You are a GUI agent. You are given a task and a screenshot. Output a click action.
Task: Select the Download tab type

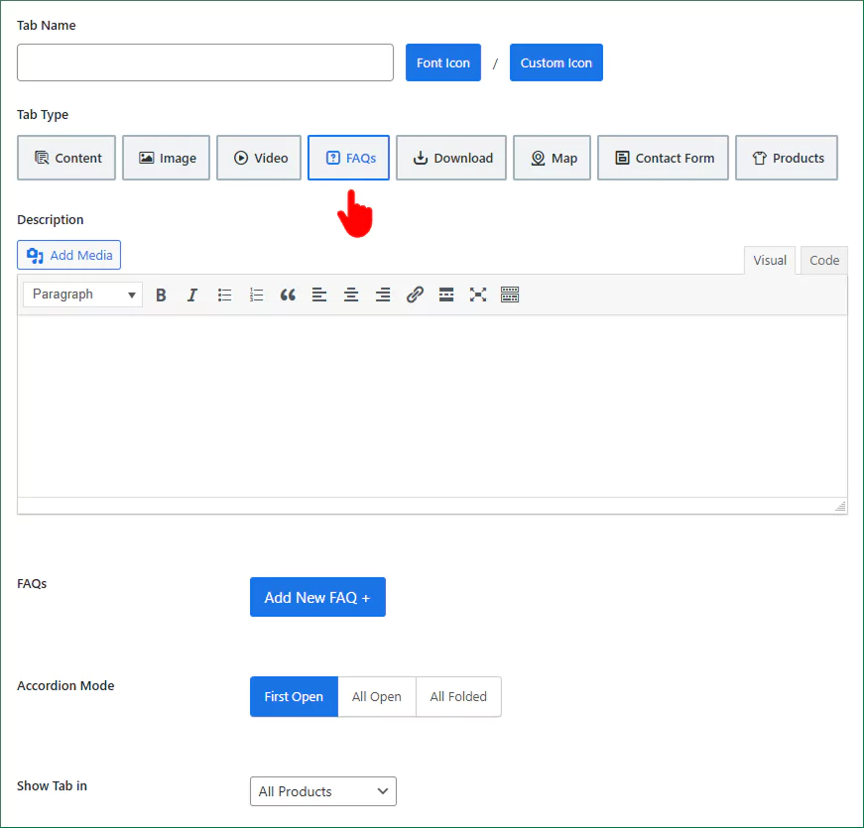(x=451, y=158)
